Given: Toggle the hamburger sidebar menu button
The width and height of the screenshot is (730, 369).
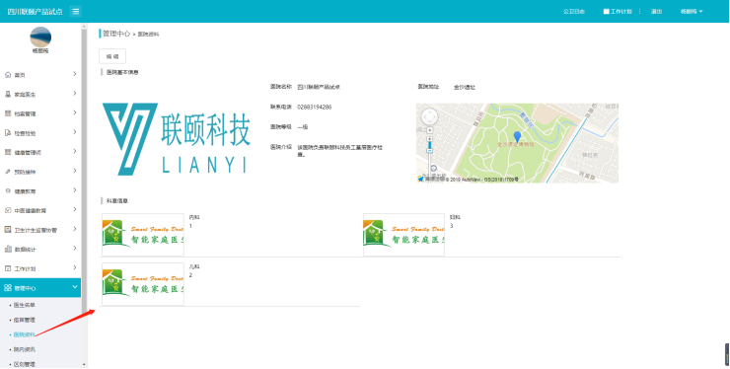Looking at the screenshot, I should tap(75, 11).
